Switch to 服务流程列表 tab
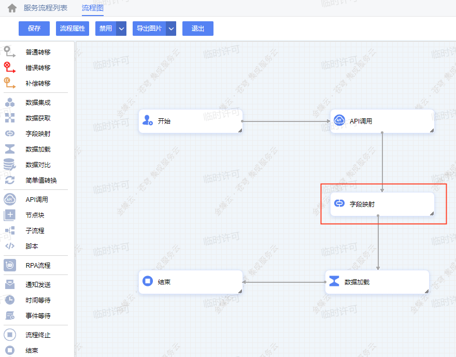Viewport: 456px width, 357px height. click(46, 8)
